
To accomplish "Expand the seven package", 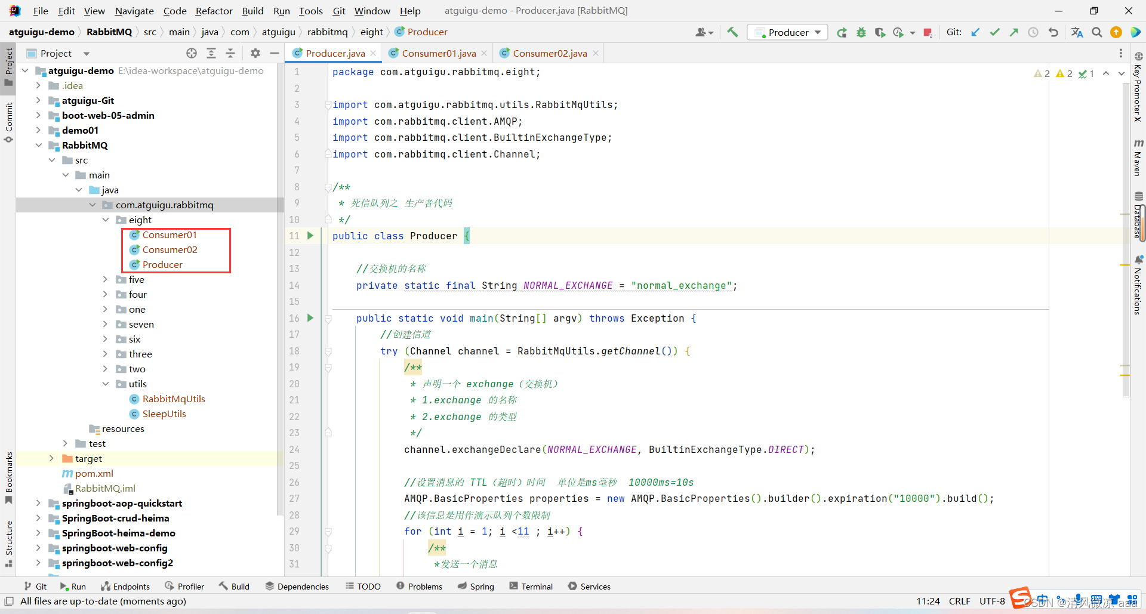I will [105, 324].
